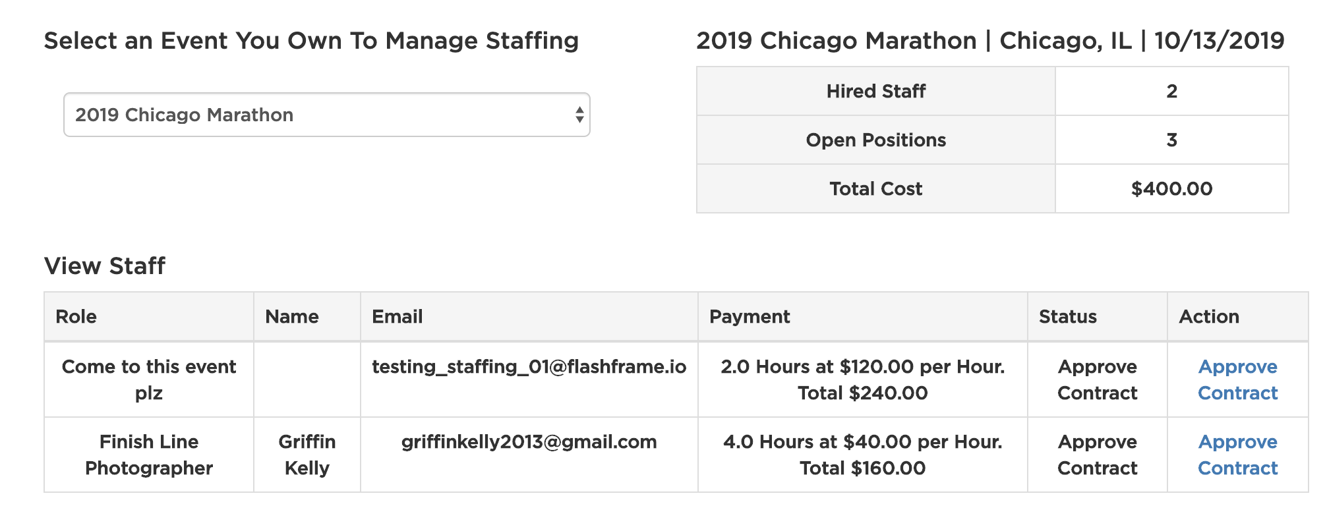Select the griffinkelly2013@gmail.com email cell
1325x506 pixels.
529,442
